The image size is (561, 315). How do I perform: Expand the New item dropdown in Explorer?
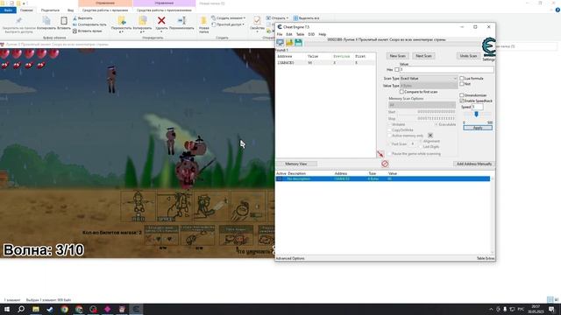[245, 18]
